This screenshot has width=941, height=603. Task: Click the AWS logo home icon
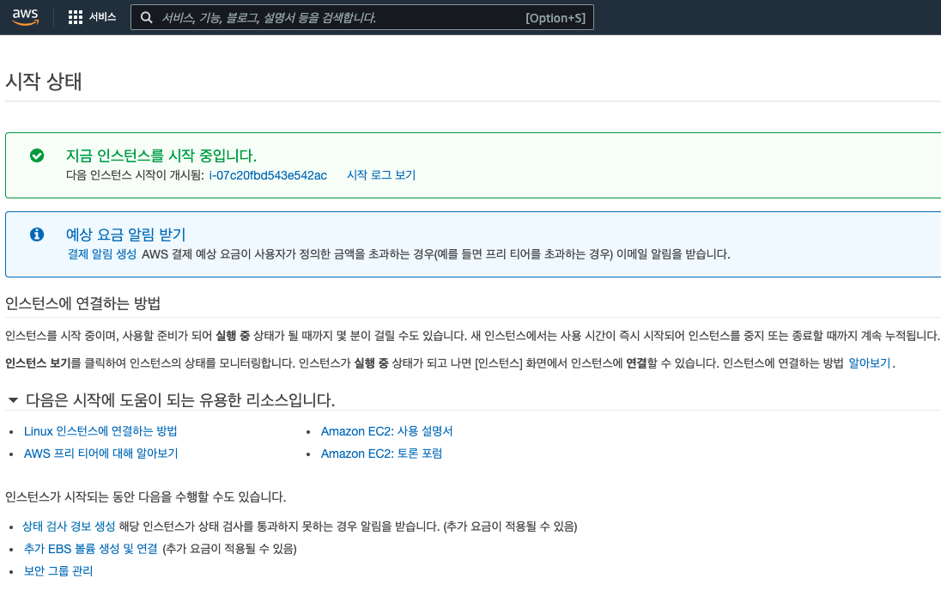point(25,17)
